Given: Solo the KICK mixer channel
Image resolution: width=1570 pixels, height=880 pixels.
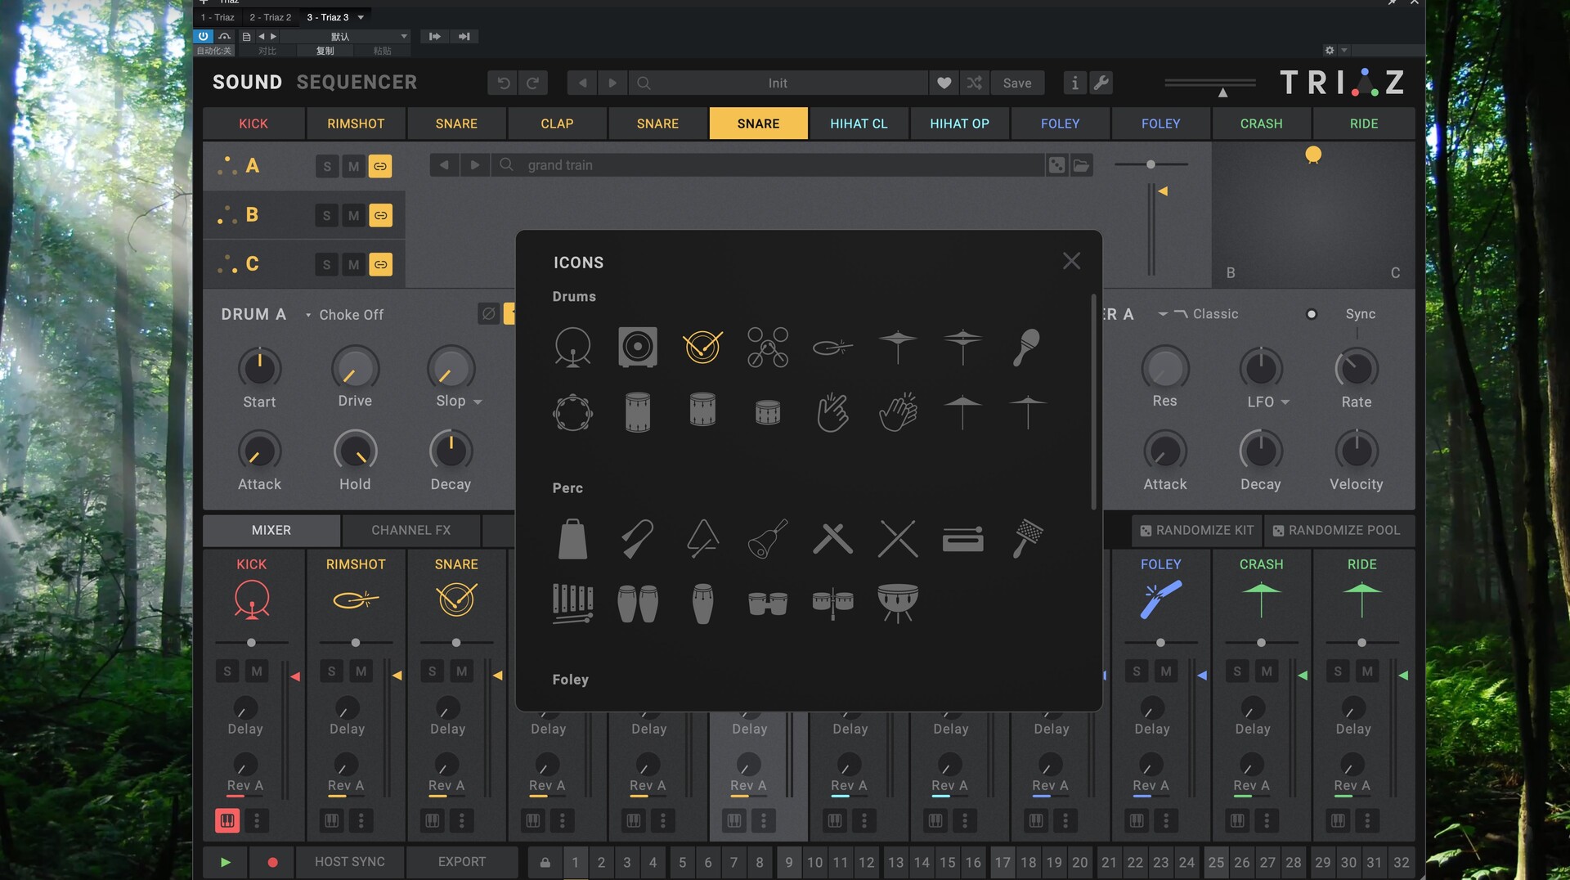Looking at the screenshot, I should tap(227, 671).
